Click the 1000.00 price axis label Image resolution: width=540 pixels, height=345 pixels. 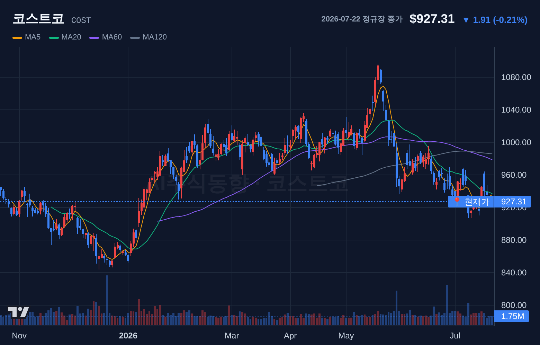(516, 142)
